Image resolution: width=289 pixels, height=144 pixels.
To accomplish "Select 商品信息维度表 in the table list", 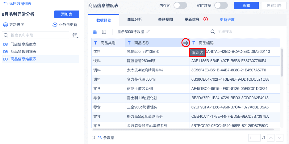I will (40, 59).
